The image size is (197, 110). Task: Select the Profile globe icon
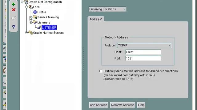35,12
